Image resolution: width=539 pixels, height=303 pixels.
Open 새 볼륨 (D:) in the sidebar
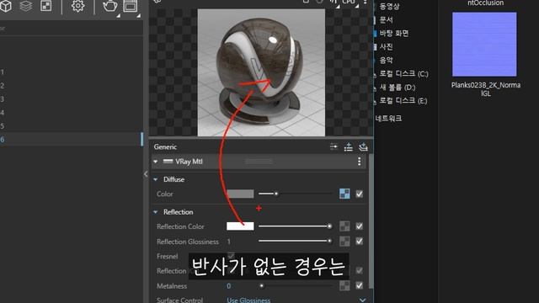(398, 88)
